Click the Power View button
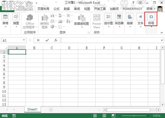This screenshot has height=118, width=165. coord(97,21)
